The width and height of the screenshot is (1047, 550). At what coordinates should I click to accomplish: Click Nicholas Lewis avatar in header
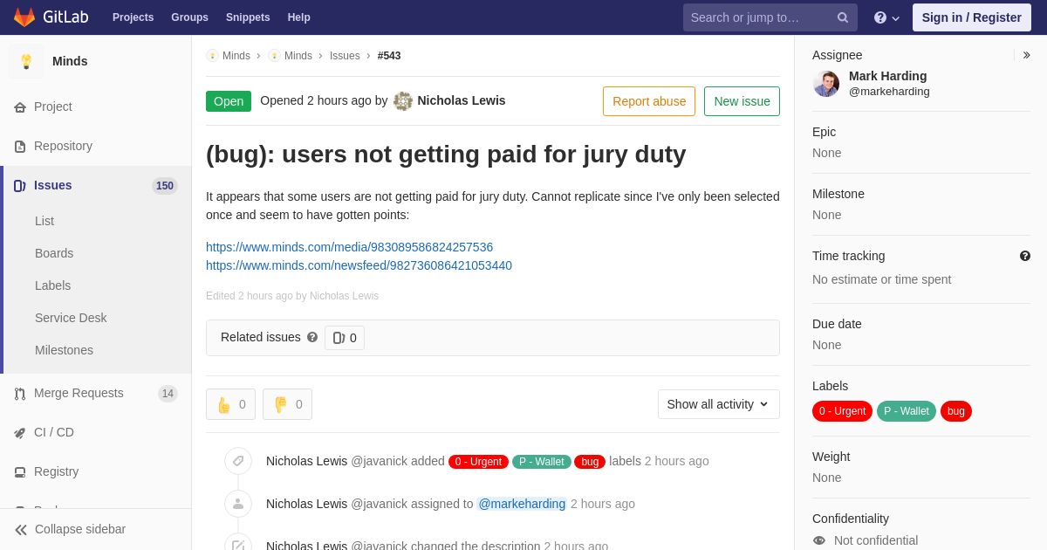[x=403, y=101]
